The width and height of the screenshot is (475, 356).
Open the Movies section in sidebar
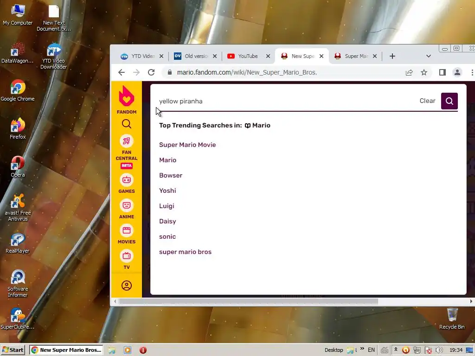pyautogui.click(x=126, y=234)
